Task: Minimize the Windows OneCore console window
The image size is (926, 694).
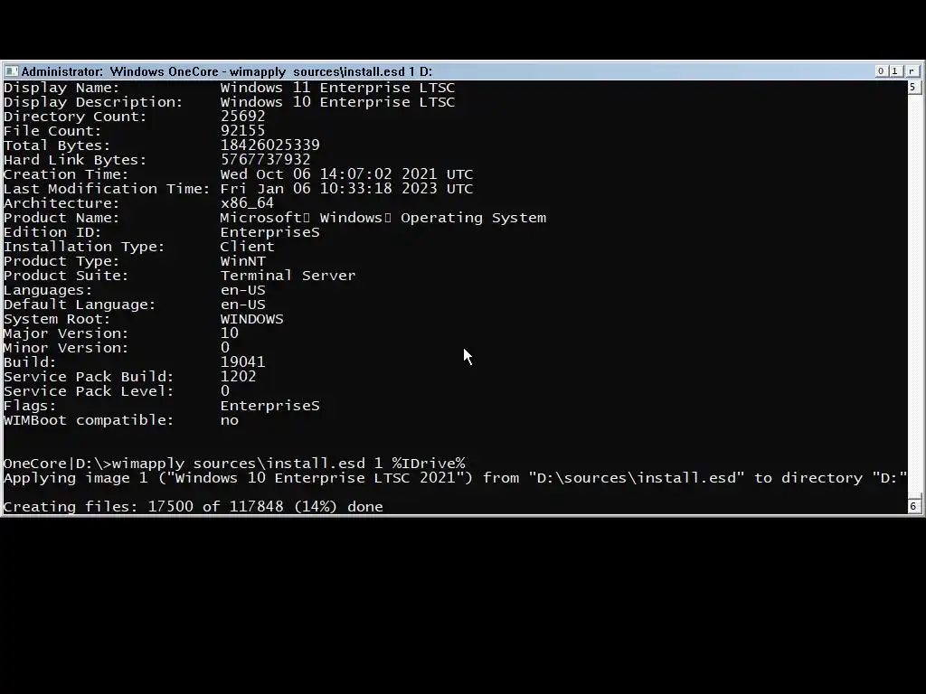Action: tap(881, 70)
